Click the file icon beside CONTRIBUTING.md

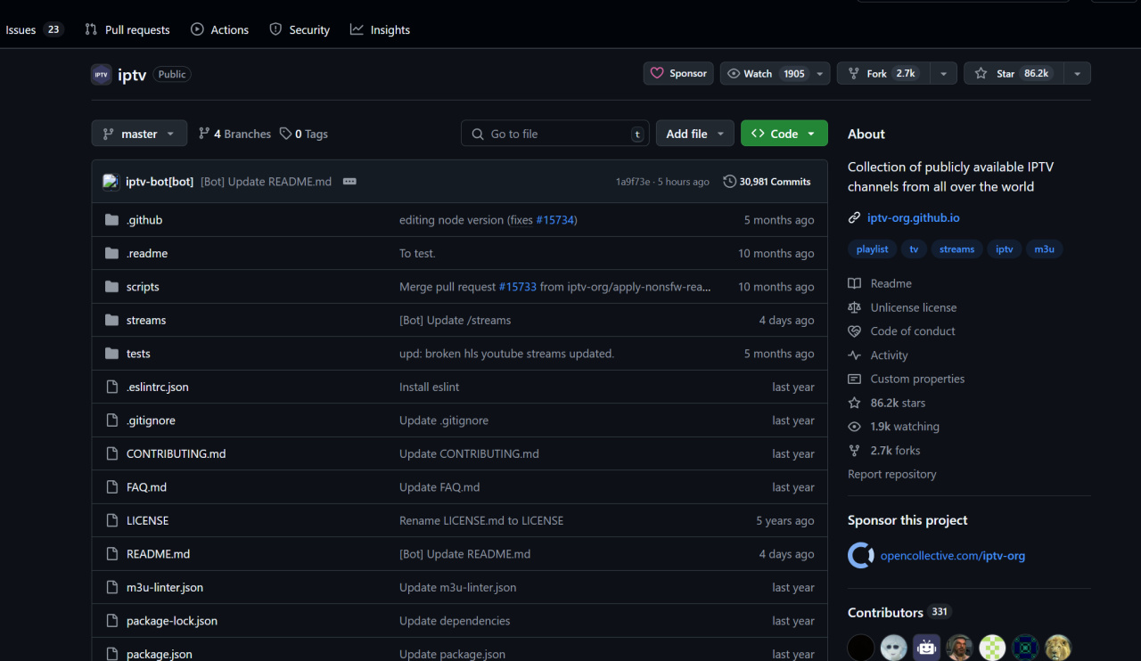point(111,454)
